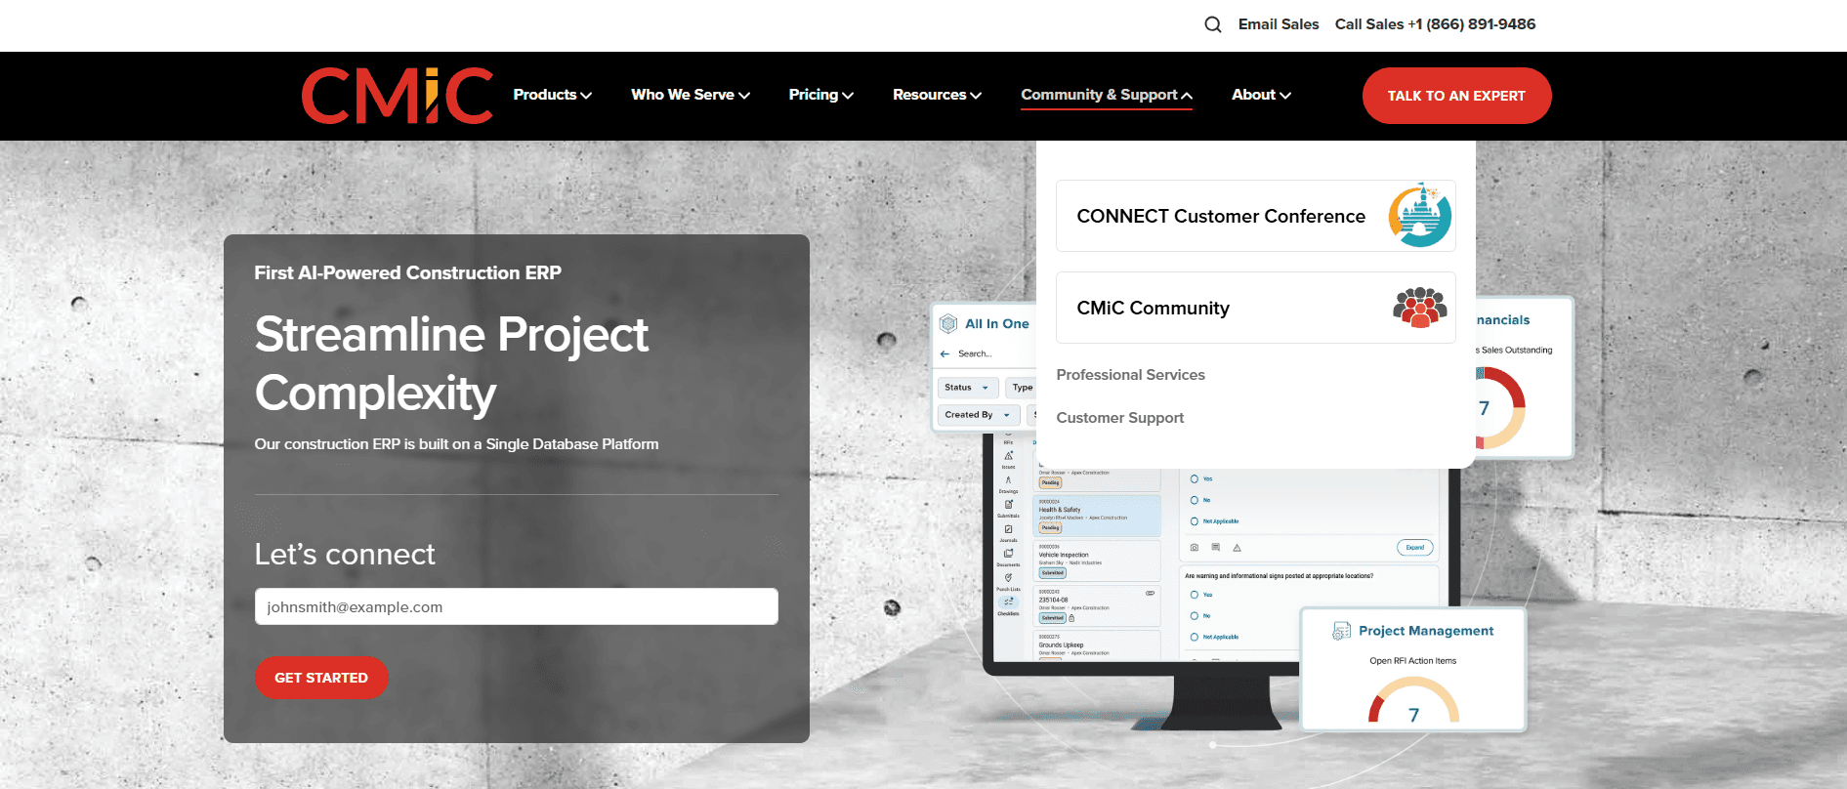1847x789 pixels.
Task: Click the Talk To An Expert button
Action: (x=1456, y=96)
